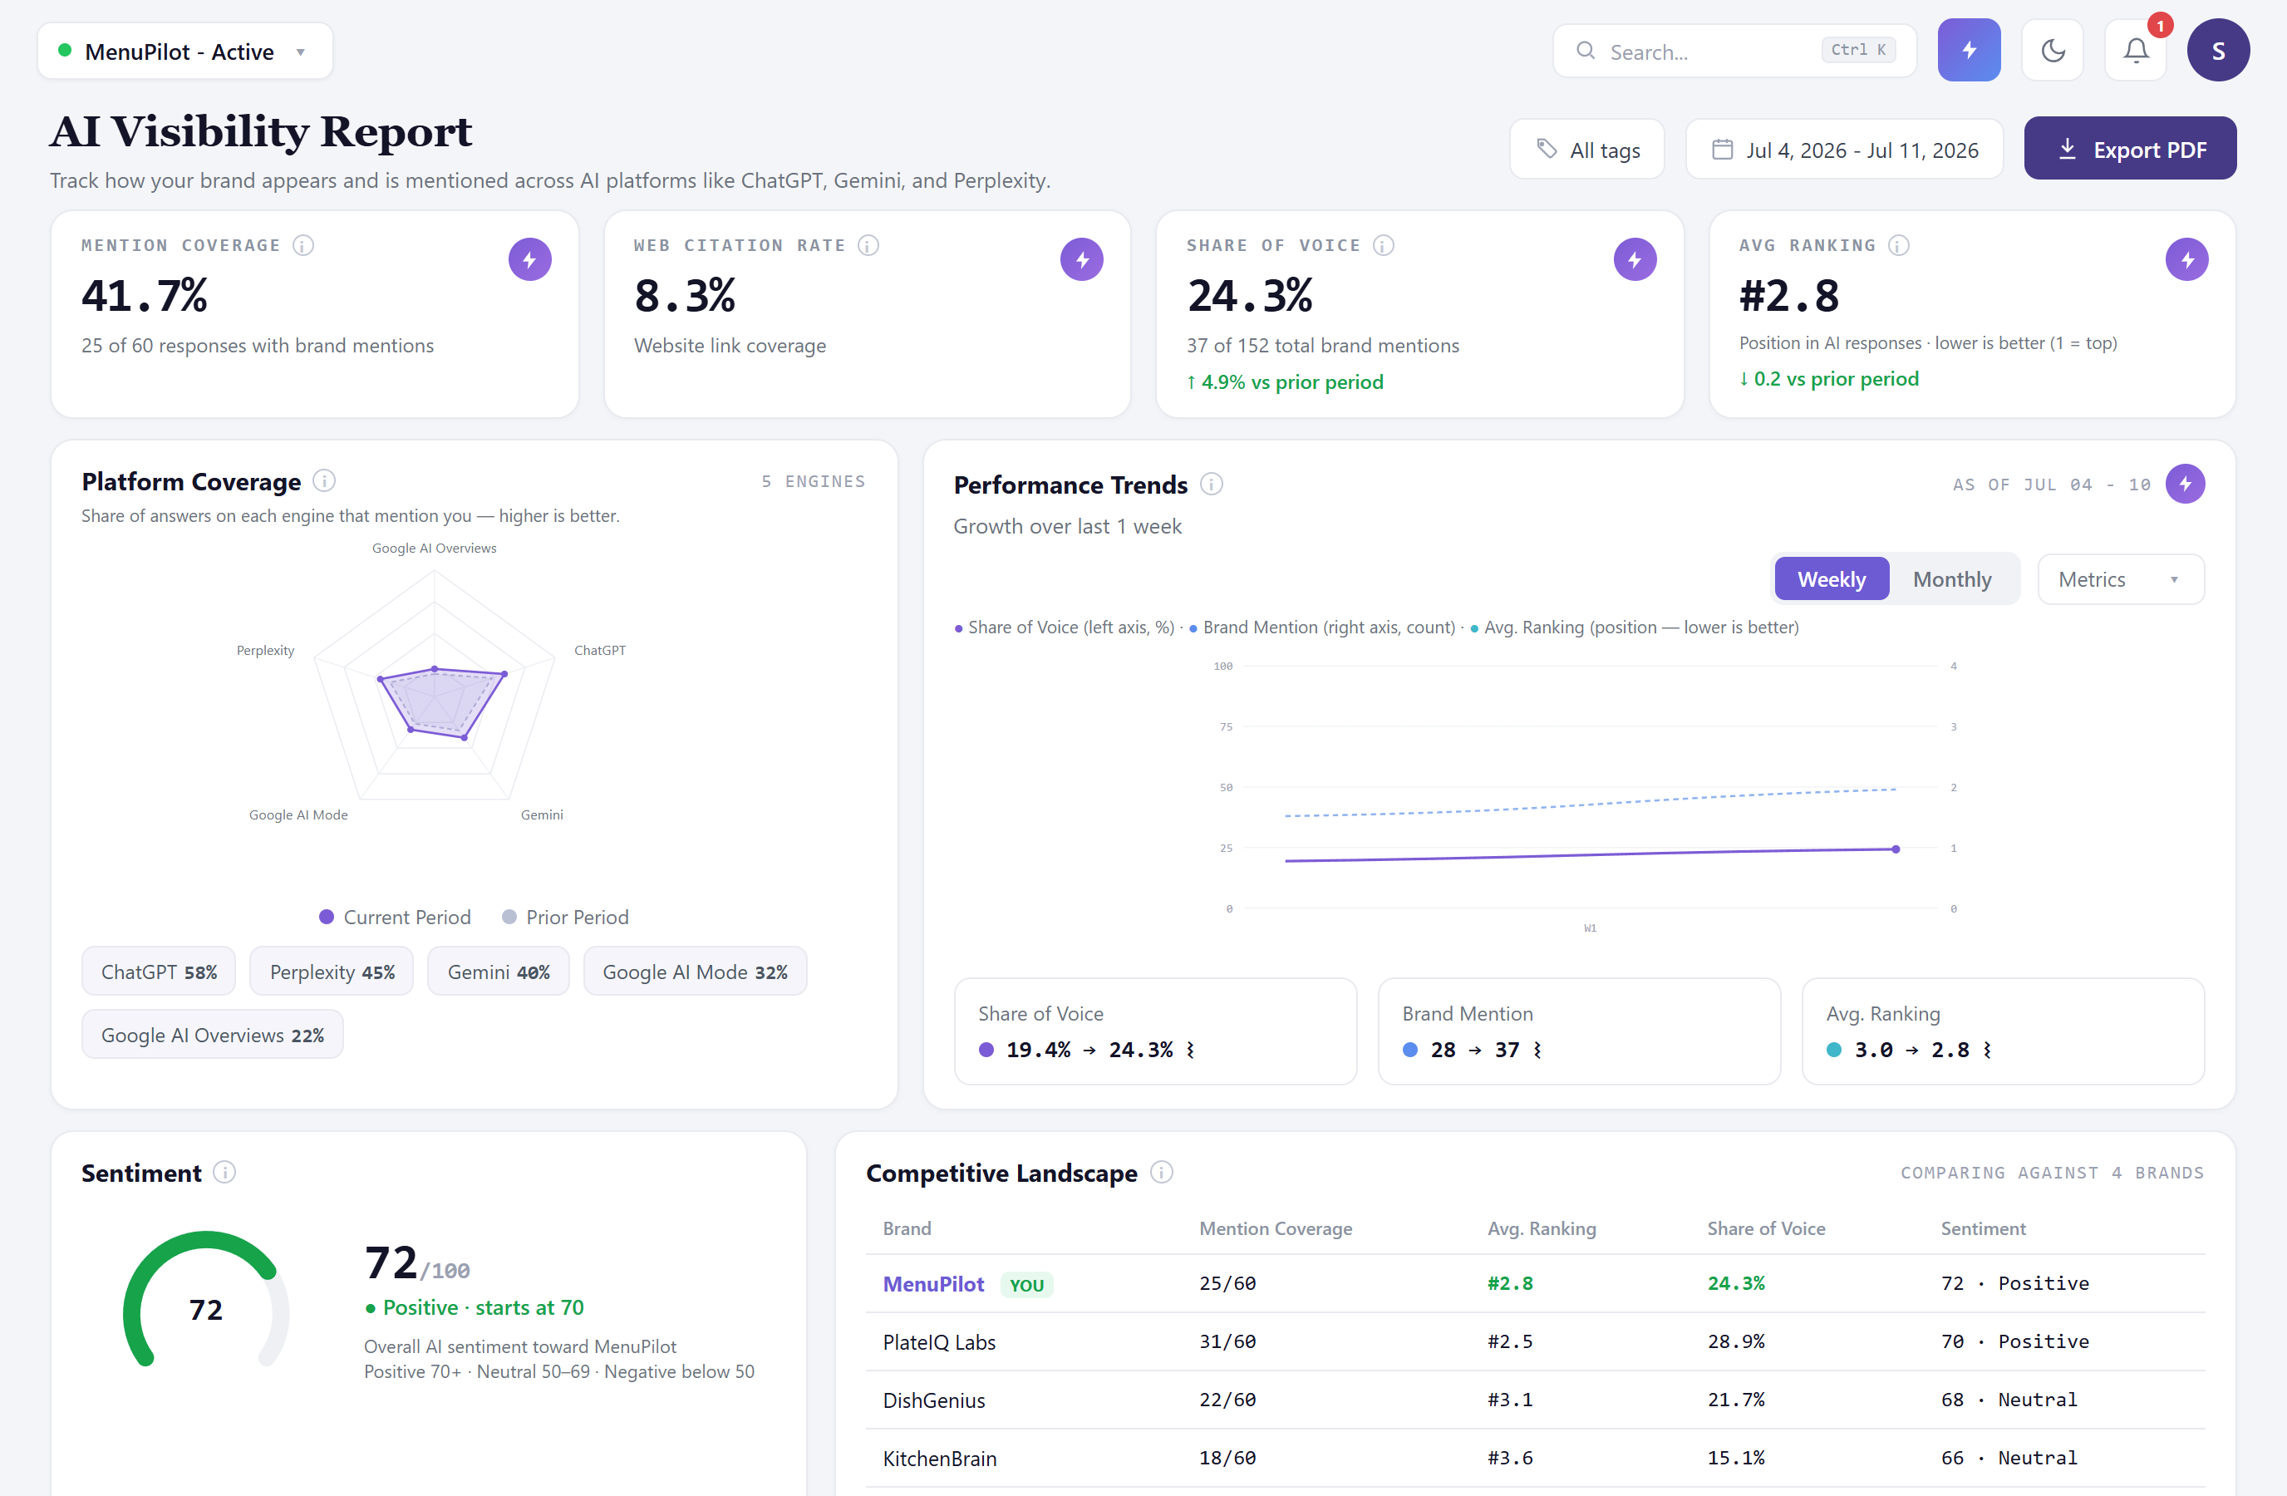Click the ↑ 4.9% vs prior period text
Viewport: 2287px width, 1496px height.
1285,381
